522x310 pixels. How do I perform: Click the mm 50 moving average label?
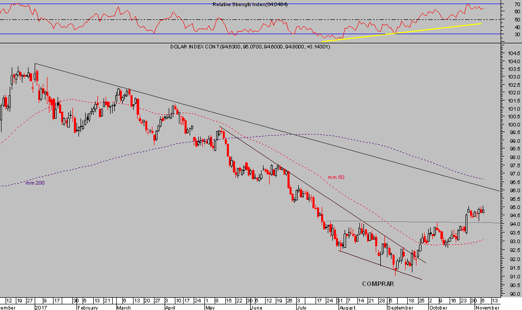pyautogui.click(x=335, y=177)
